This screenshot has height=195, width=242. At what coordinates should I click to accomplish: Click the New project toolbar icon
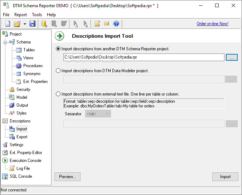click(x=8, y=24)
